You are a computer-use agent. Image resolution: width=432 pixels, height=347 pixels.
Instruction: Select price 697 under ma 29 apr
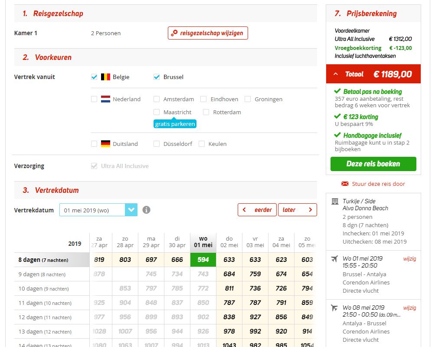[151, 260]
